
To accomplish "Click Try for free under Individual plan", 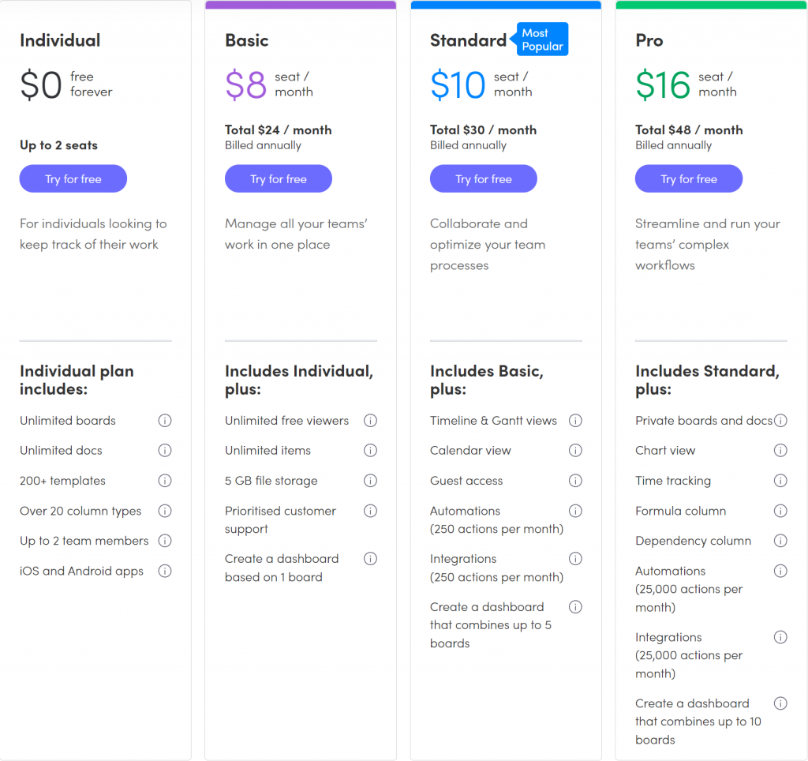I will click(x=73, y=179).
